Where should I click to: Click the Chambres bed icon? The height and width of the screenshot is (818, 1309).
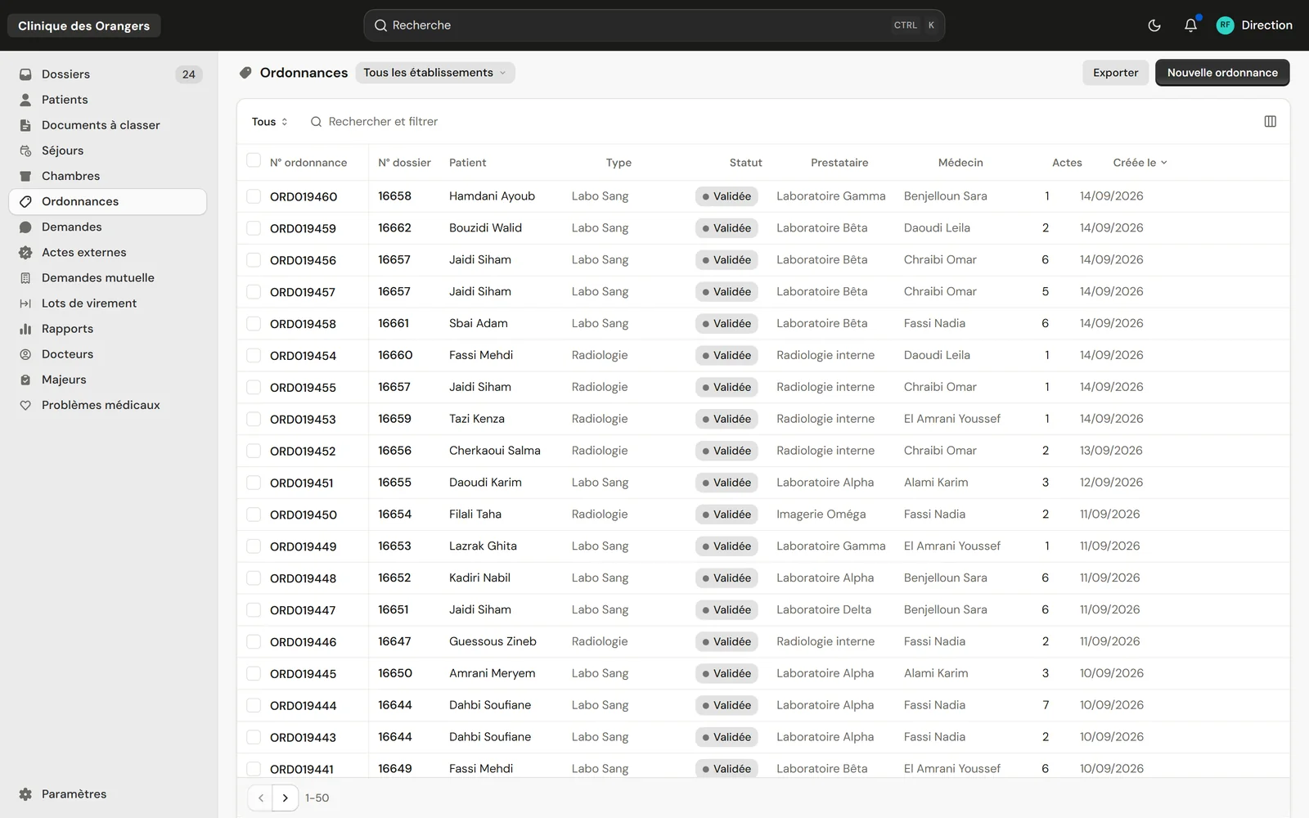[25, 176]
